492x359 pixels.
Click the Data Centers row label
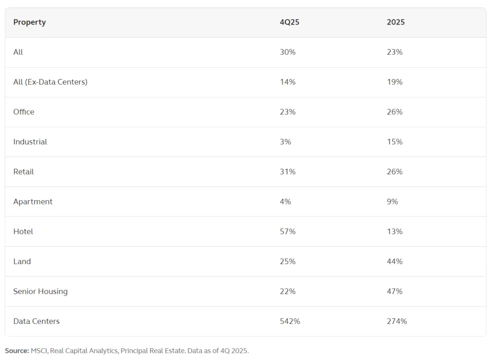click(x=37, y=321)
